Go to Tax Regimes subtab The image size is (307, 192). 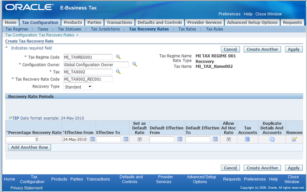17,29
